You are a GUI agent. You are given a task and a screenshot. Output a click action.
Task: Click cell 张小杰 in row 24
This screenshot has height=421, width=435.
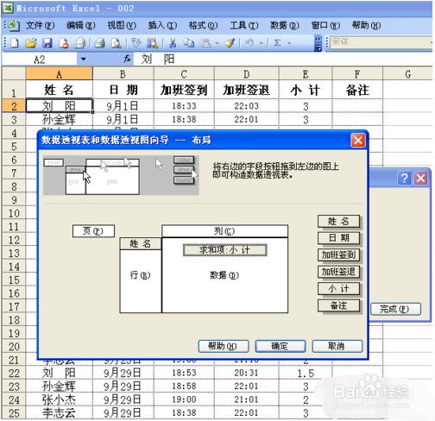(60, 400)
